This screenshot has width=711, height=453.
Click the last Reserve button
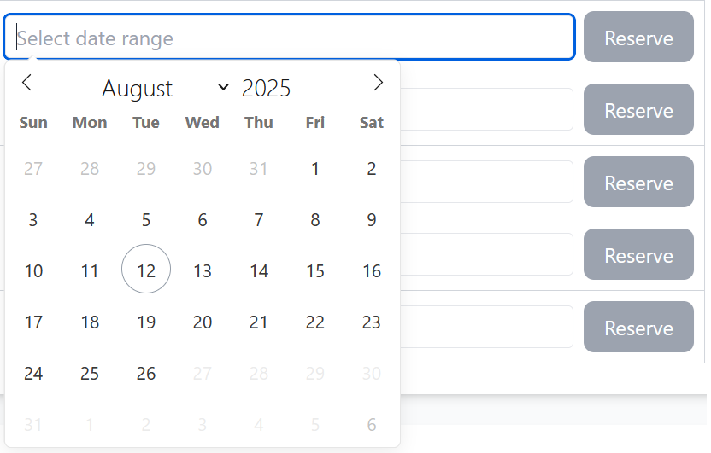(x=638, y=328)
